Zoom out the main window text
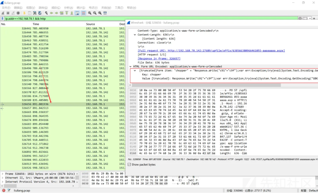This screenshot has height=193, width=318. 95,13
